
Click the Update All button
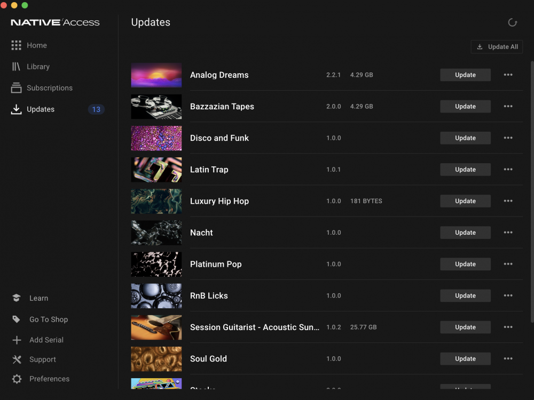point(497,47)
